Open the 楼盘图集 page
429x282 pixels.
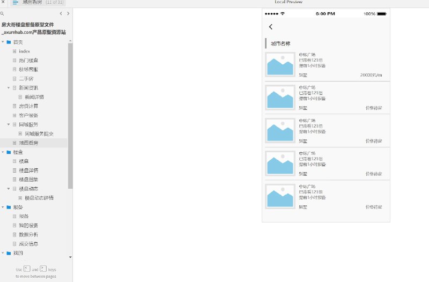point(28,180)
